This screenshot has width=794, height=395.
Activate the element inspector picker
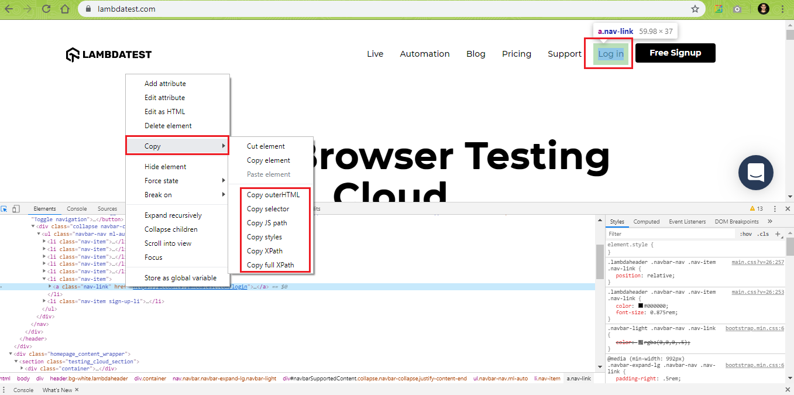(5, 209)
